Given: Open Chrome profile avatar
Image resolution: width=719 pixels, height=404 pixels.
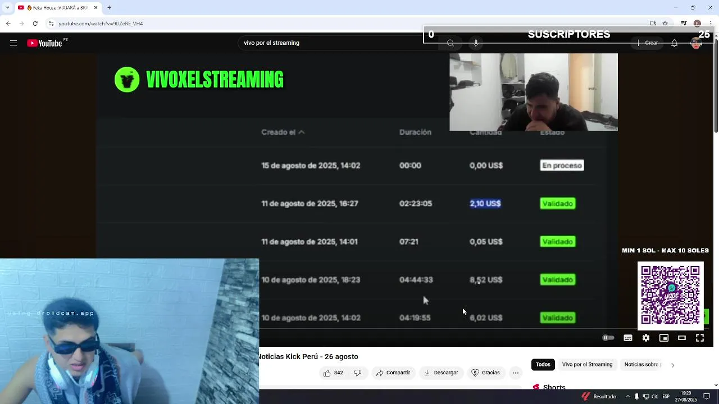Looking at the screenshot, I should (697, 24).
